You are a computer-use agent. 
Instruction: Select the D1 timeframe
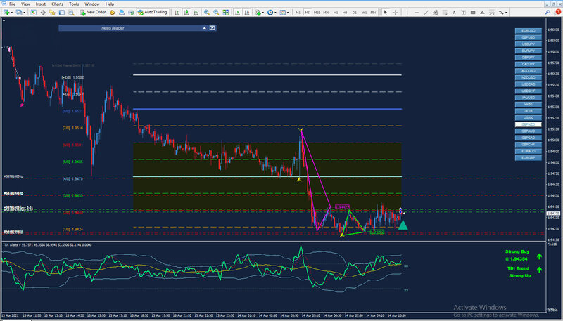pos(355,13)
